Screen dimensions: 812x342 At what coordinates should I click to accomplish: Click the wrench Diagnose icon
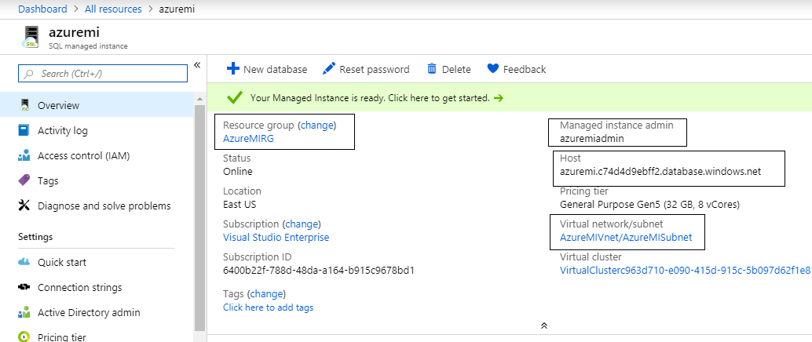24,206
